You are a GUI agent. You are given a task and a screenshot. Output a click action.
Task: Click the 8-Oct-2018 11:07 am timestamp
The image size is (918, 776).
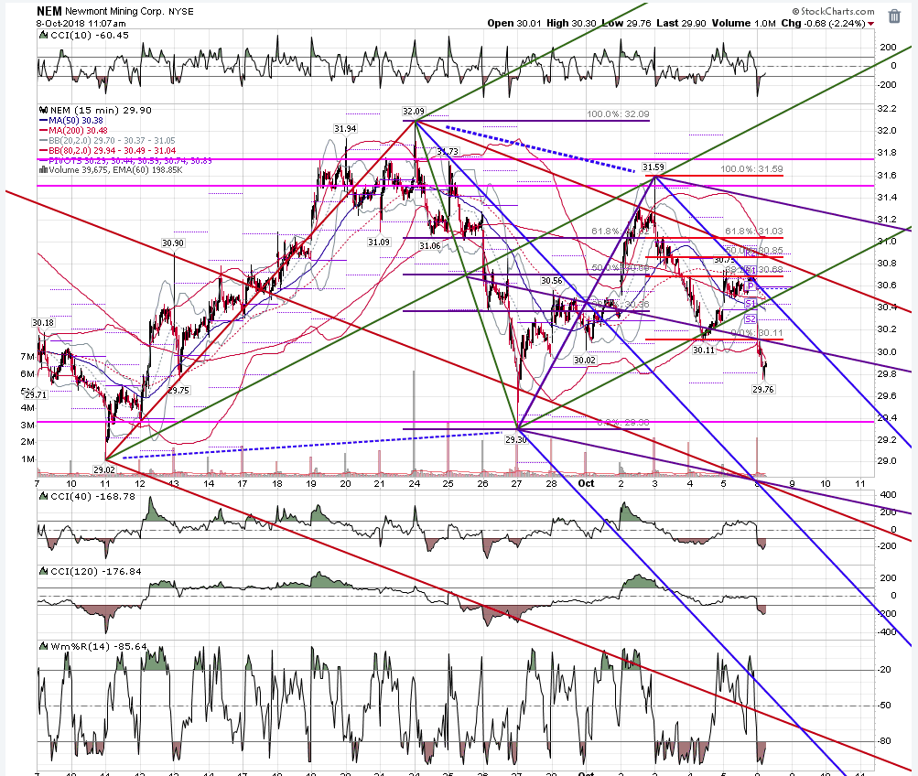(x=81, y=24)
